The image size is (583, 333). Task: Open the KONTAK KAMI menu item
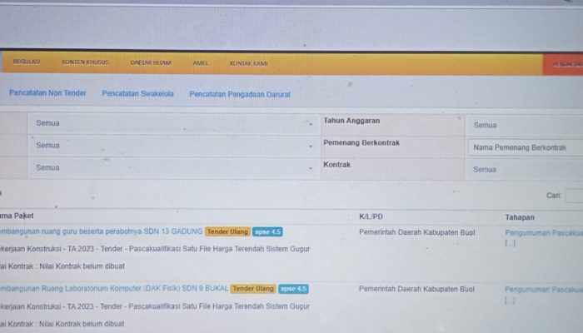tap(249, 63)
